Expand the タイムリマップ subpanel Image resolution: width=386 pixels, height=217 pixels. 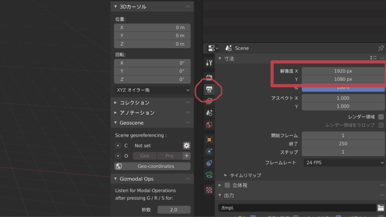(226, 175)
